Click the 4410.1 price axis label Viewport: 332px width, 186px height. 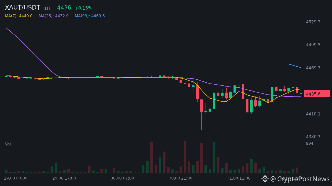tap(313, 114)
